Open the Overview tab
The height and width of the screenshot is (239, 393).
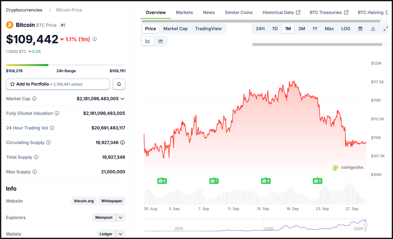[156, 13]
